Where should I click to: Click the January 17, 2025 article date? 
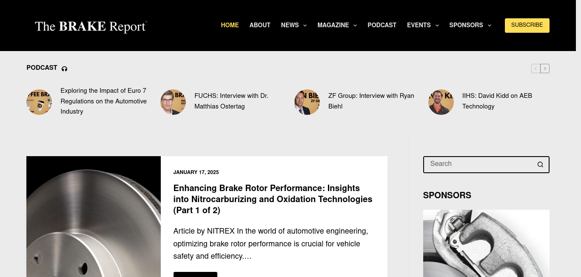pyautogui.click(x=196, y=172)
